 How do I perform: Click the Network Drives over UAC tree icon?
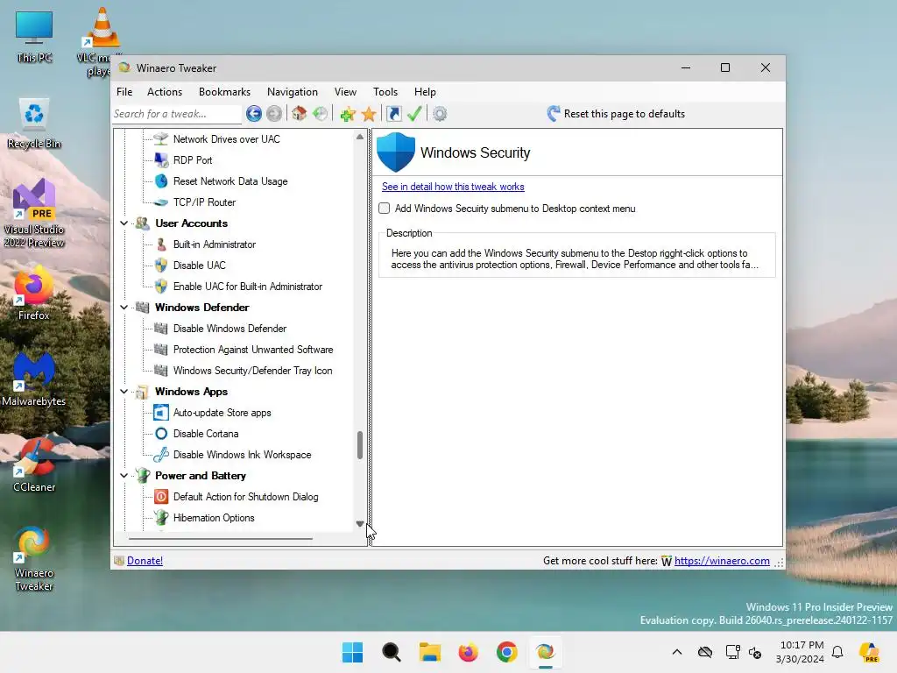(x=161, y=139)
